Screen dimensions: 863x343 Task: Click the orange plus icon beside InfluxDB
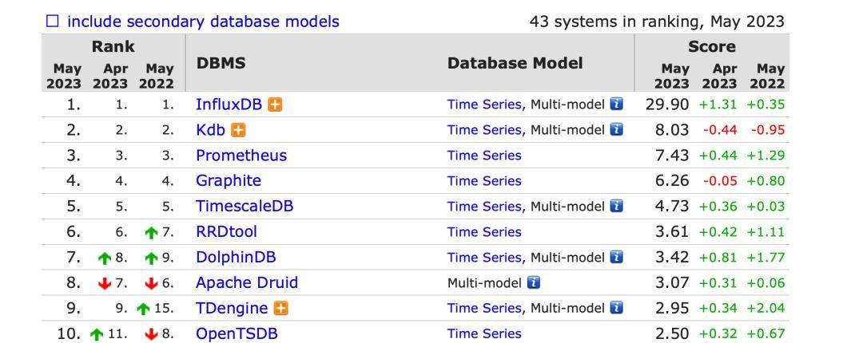pyautogui.click(x=275, y=104)
